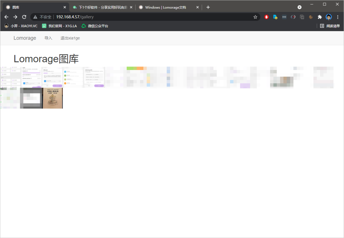Open the book cover photo thumbnail

point(53,98)
